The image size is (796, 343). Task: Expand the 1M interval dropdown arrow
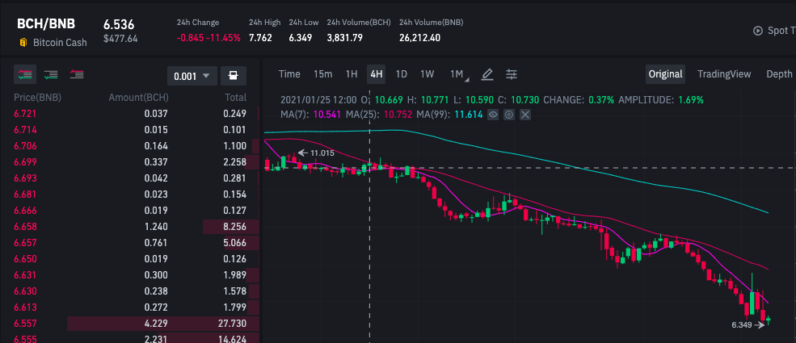[467, 80]
